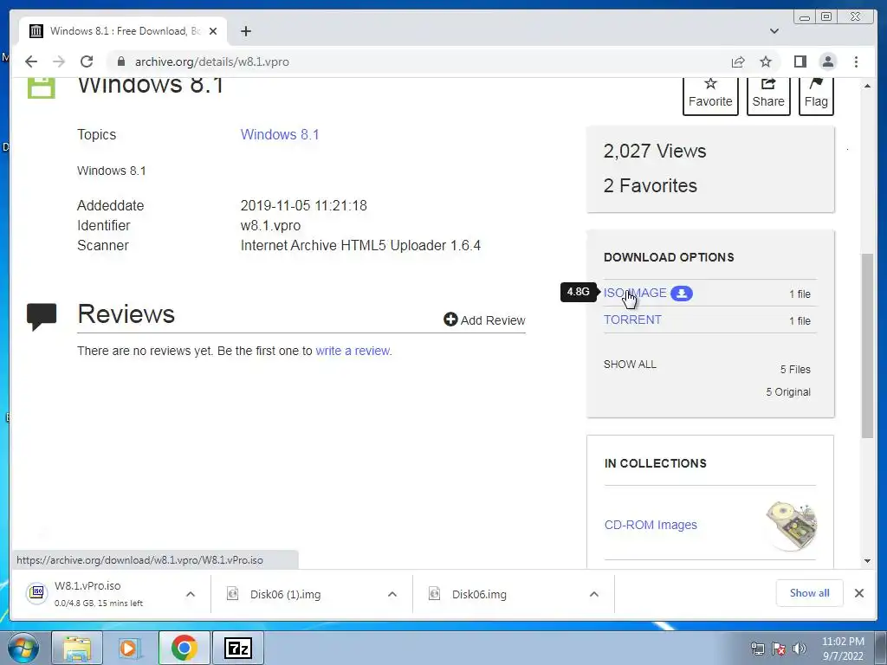This screenshot has width=887, height=665.
Task: Download the ISO IMAGE file
Action: click(635, 293)
